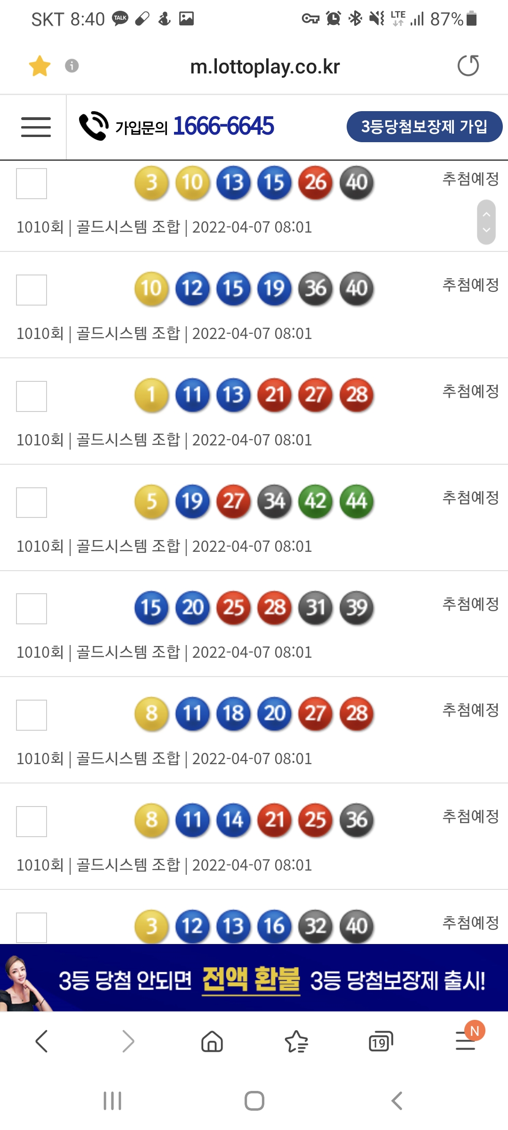Check the box for combination 3 10 13 15 26 40

pyautogui.click(x=32, y=184)
